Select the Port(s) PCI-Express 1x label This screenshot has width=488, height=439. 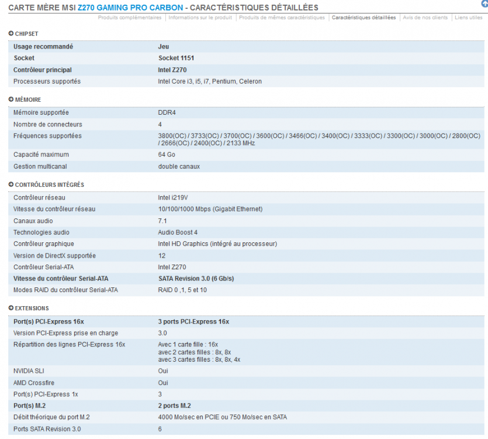[x=46, y=395]
